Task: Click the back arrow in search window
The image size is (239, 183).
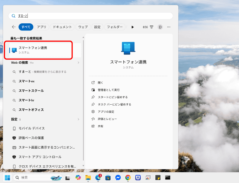Action: pos(13,27)
